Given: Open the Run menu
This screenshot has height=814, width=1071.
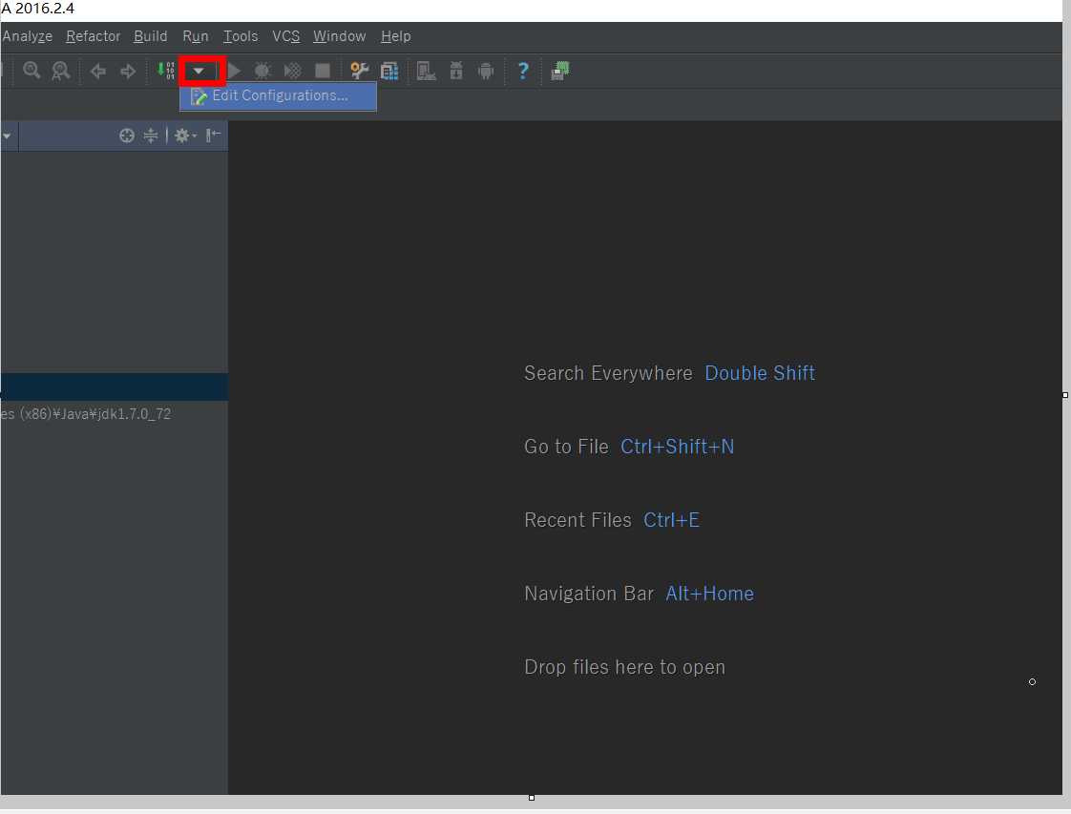Looking at the screenshot, I should (196, 36).
